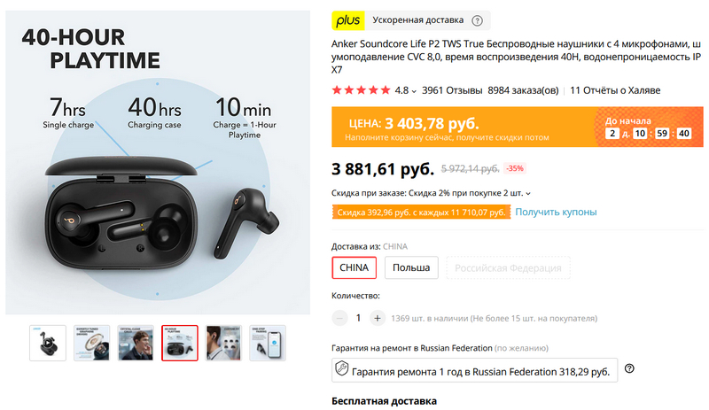Click the 8984 заказа(ов) orders count
709x410 pixels.
(x=523, y=90)
